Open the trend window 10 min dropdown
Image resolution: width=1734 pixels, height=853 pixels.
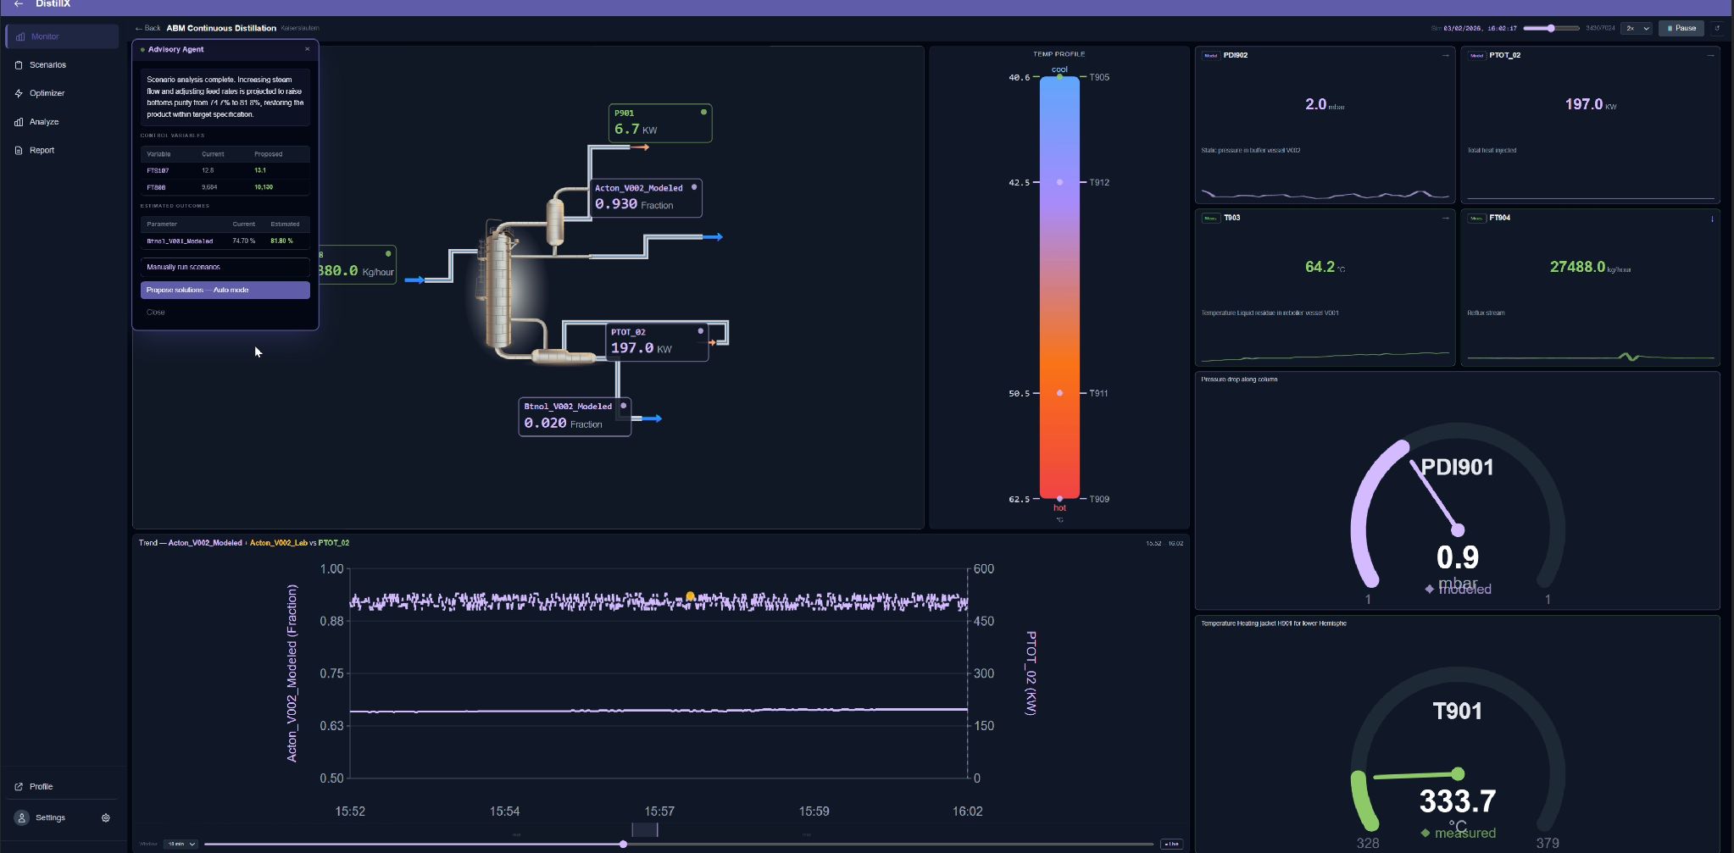tap(181, 844)
